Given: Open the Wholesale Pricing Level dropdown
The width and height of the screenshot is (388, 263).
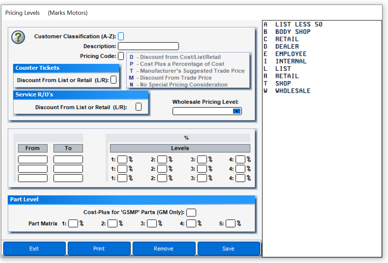Looking at the screenshot, I should [237, 111].
